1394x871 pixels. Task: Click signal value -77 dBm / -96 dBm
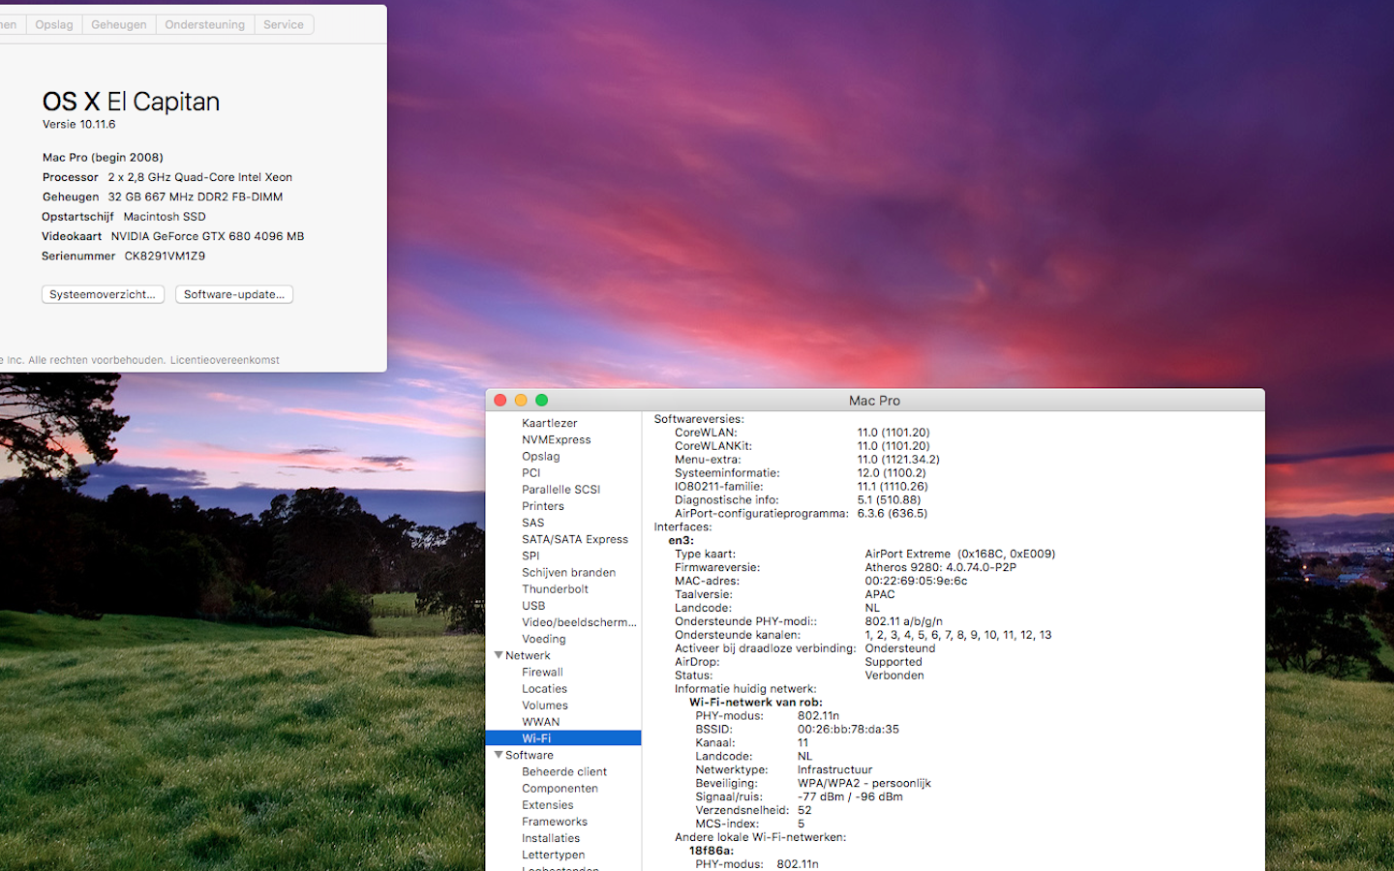click(850, 797)
